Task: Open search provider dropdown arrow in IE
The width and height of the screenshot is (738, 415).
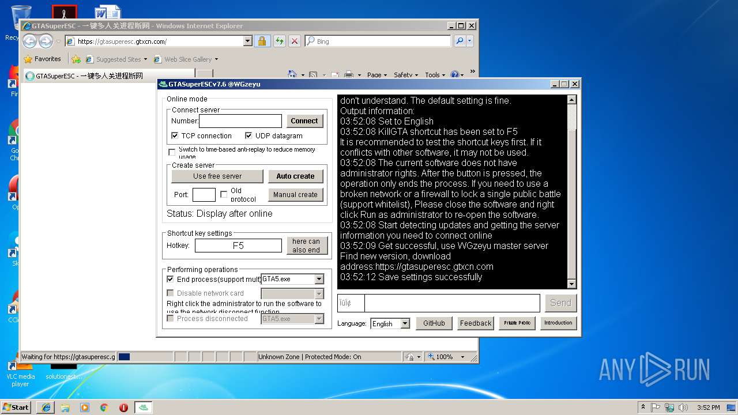Action: point(470,41)
